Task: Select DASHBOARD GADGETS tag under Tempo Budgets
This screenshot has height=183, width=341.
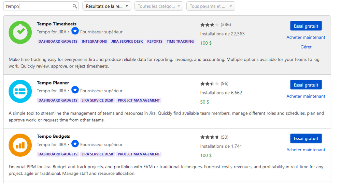Action: (x=58, y=154)
